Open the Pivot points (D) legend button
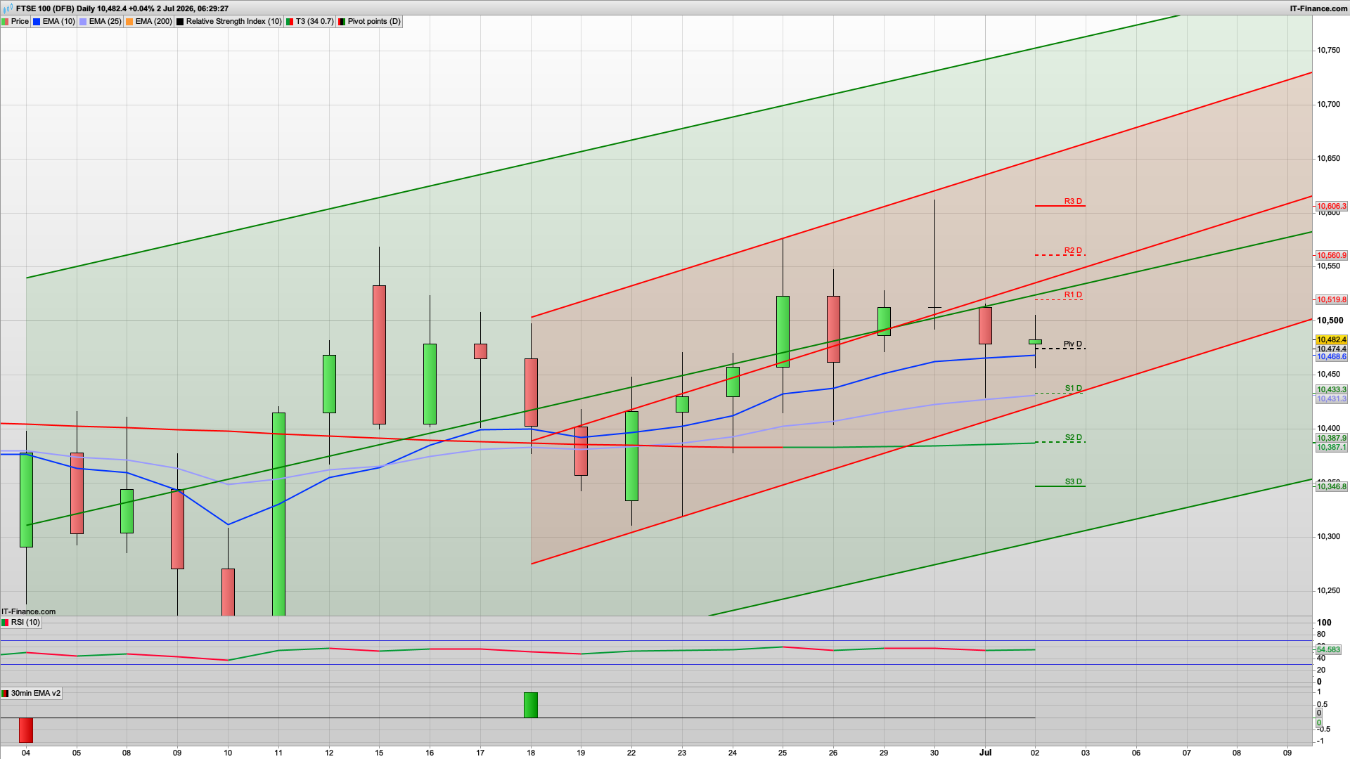Screen dimensions: 1350x759 tap(369, 22)
